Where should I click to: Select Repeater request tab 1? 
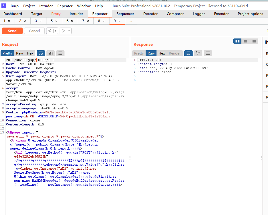tap(5, 21)
